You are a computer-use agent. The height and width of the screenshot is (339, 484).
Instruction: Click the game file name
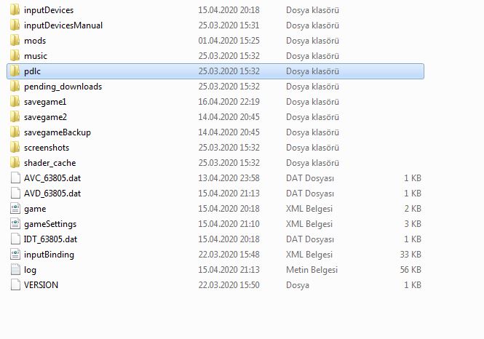[x=35, y=209]
